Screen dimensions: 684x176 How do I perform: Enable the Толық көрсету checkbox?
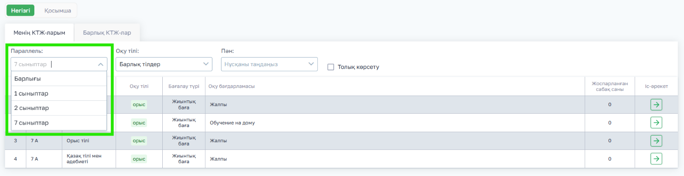pos(330,67)
